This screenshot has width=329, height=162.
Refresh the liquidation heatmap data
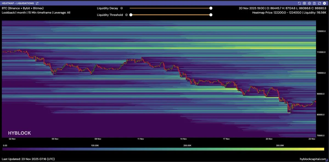299,3
